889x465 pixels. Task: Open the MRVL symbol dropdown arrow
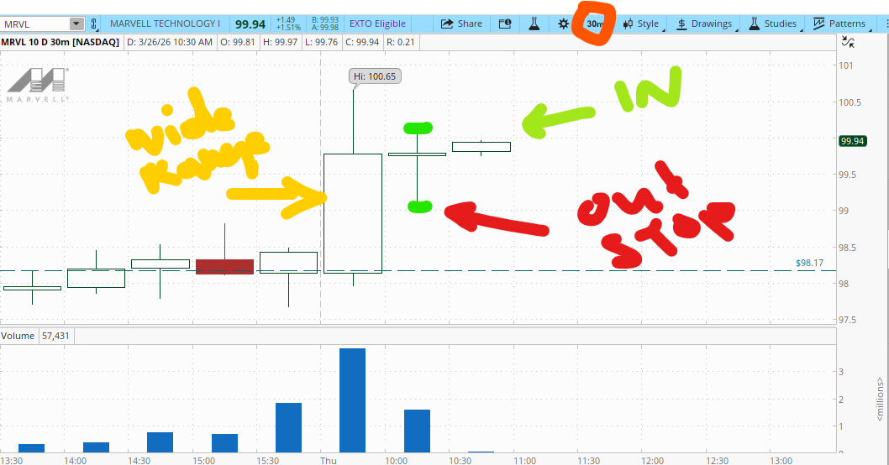tap(76, 24)
